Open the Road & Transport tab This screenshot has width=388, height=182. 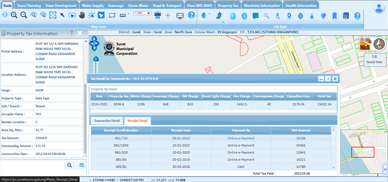(x=167, y=5)
